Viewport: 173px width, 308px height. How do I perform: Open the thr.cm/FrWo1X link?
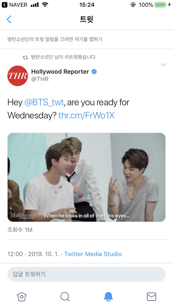[x=86, y=115]
